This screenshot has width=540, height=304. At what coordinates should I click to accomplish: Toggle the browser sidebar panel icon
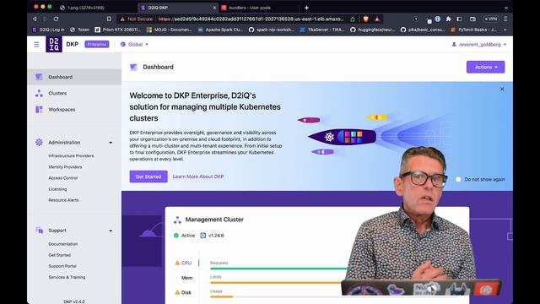click(x=459, y=19)
